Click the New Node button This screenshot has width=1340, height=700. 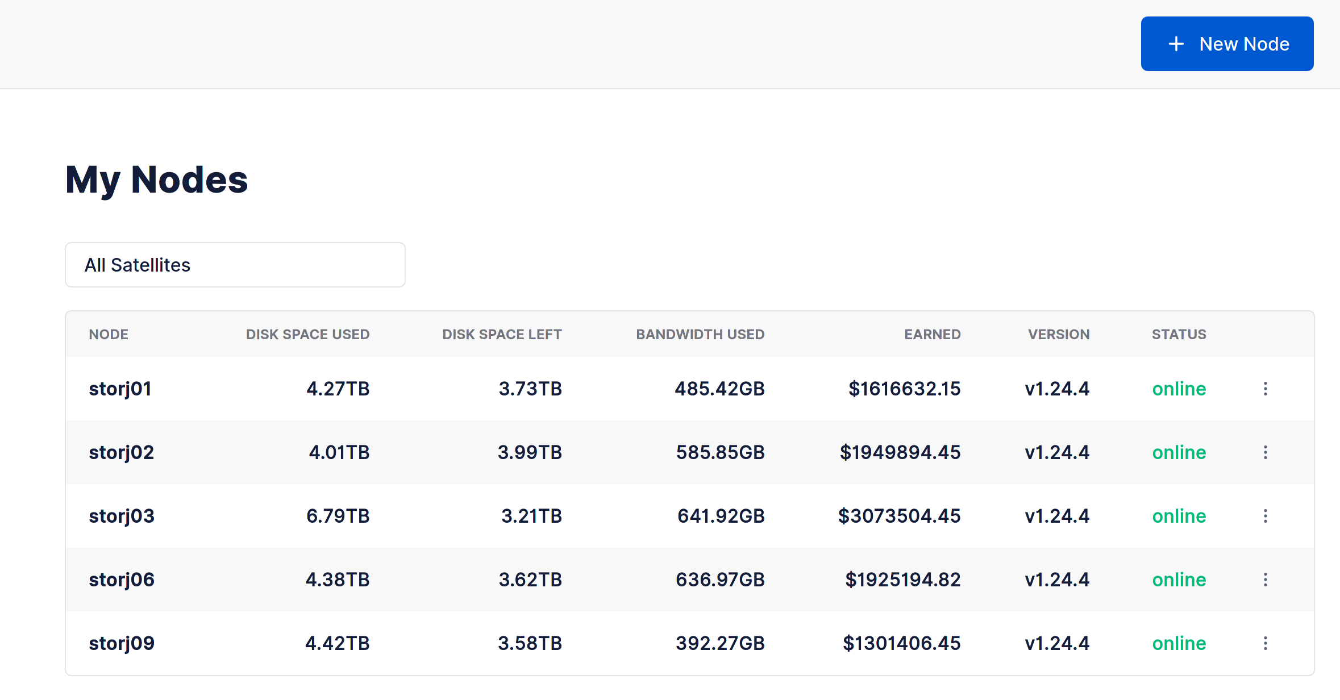click(1227, 43)
